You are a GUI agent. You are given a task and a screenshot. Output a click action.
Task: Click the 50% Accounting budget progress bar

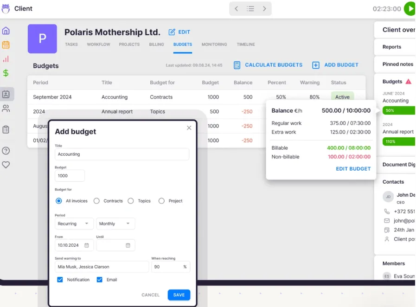399,110
